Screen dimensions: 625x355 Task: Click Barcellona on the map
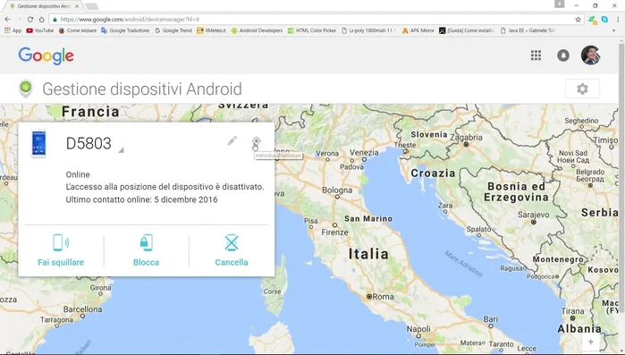(x=82, y=309)
